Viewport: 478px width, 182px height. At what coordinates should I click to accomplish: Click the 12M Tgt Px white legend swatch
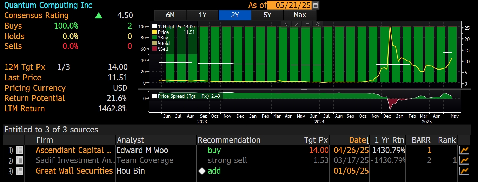(154, 27)
